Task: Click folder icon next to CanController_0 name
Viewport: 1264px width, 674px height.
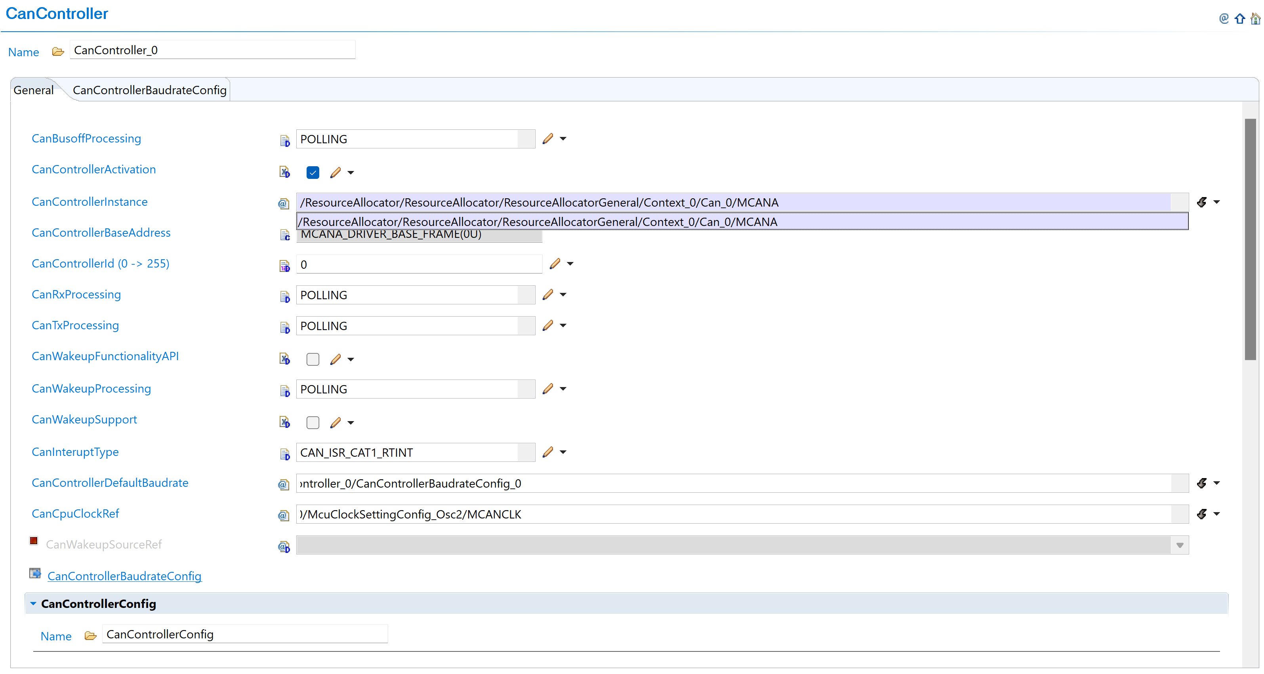Action: 58,51
